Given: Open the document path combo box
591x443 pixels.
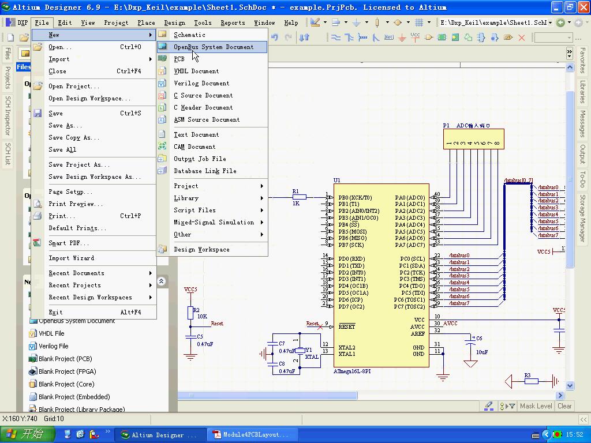Looking at the screenshot, I should coord(496,22).
